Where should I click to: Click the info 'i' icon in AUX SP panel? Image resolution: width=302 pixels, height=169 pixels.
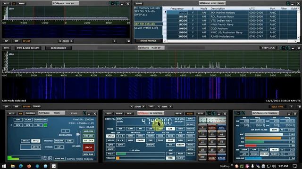(x=114, y=41)
